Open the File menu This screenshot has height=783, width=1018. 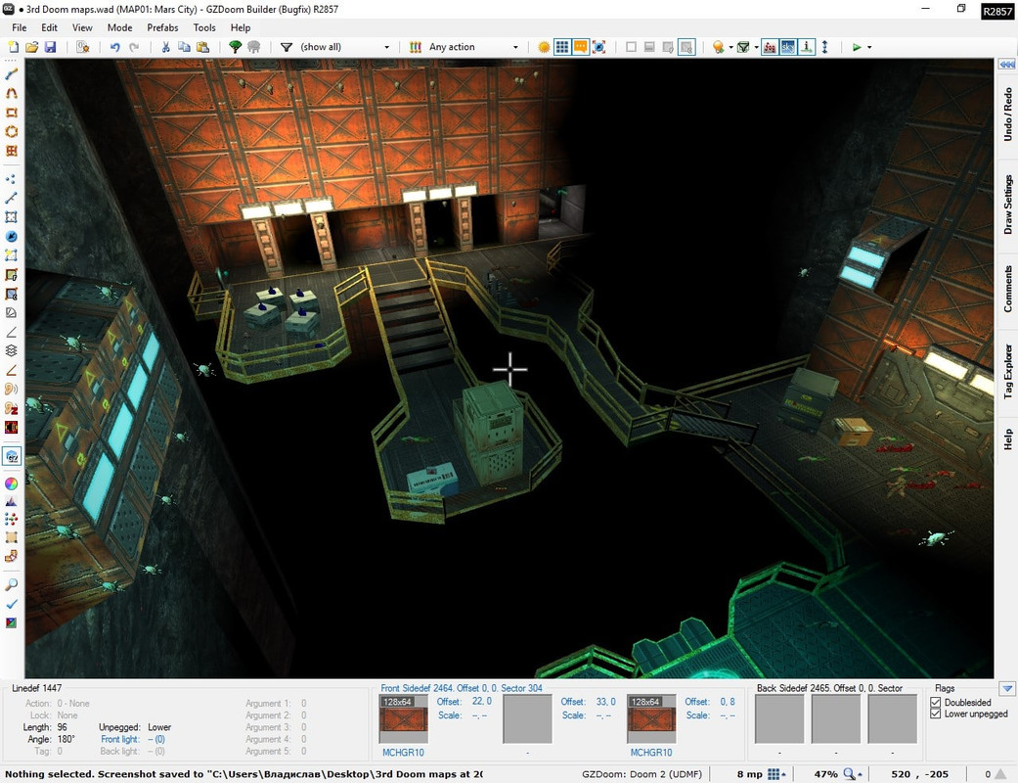[20, 27]
